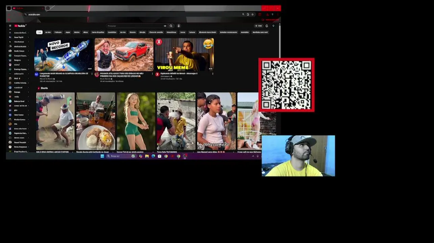The image size is (434, 243).
Task: Open the truck stuck in mud video title
Action: (x=122, y=74)
